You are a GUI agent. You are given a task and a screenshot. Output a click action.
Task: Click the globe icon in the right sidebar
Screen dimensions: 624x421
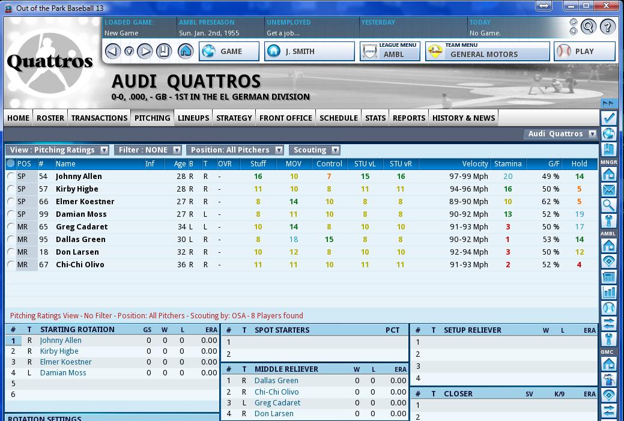click(608, 133)
